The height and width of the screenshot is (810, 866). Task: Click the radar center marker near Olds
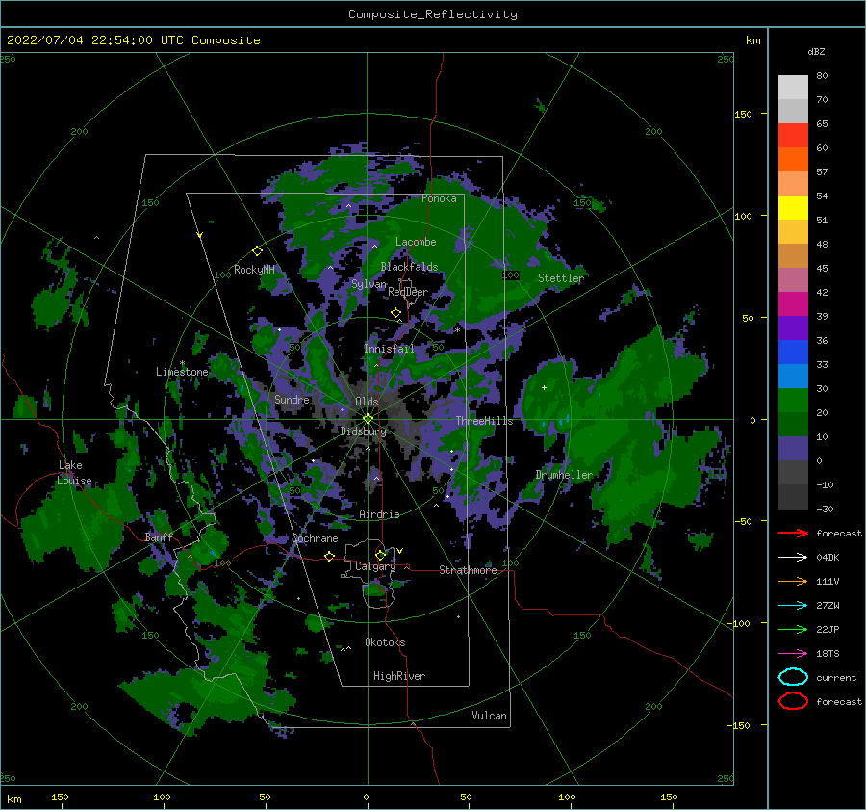coord(368,419)
